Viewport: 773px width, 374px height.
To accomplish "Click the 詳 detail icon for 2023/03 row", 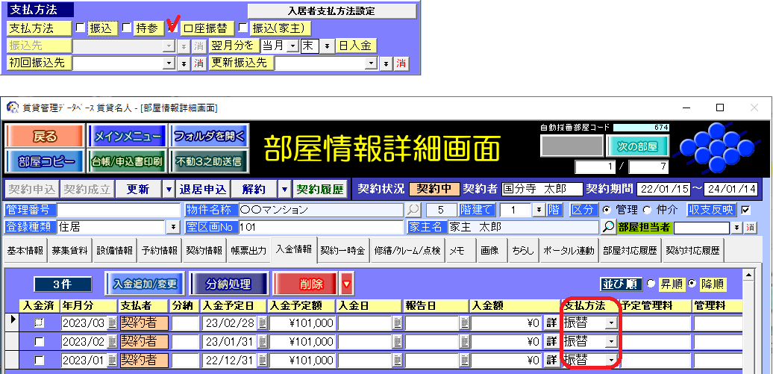I will [551, 322].
